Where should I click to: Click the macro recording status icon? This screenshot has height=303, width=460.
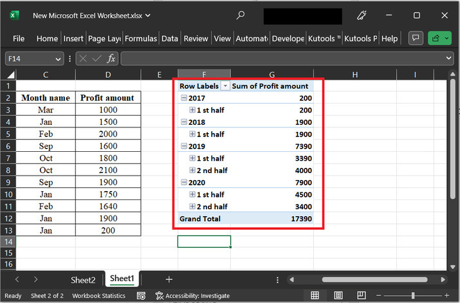[141, 296]
